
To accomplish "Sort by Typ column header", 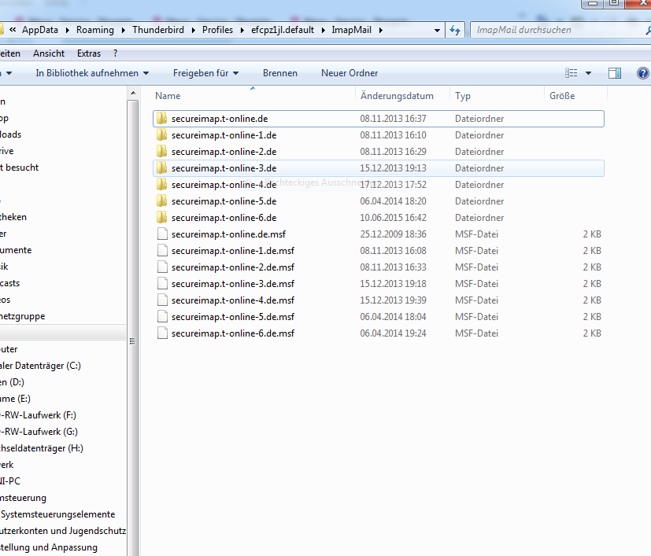I will pyautogui.click(x=463, y=96).
